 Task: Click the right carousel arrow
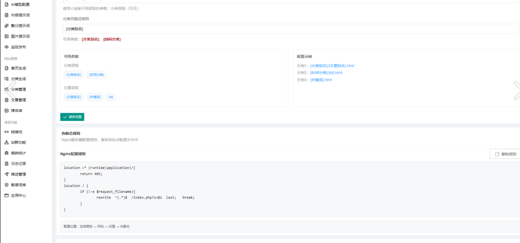pos(516,90)
